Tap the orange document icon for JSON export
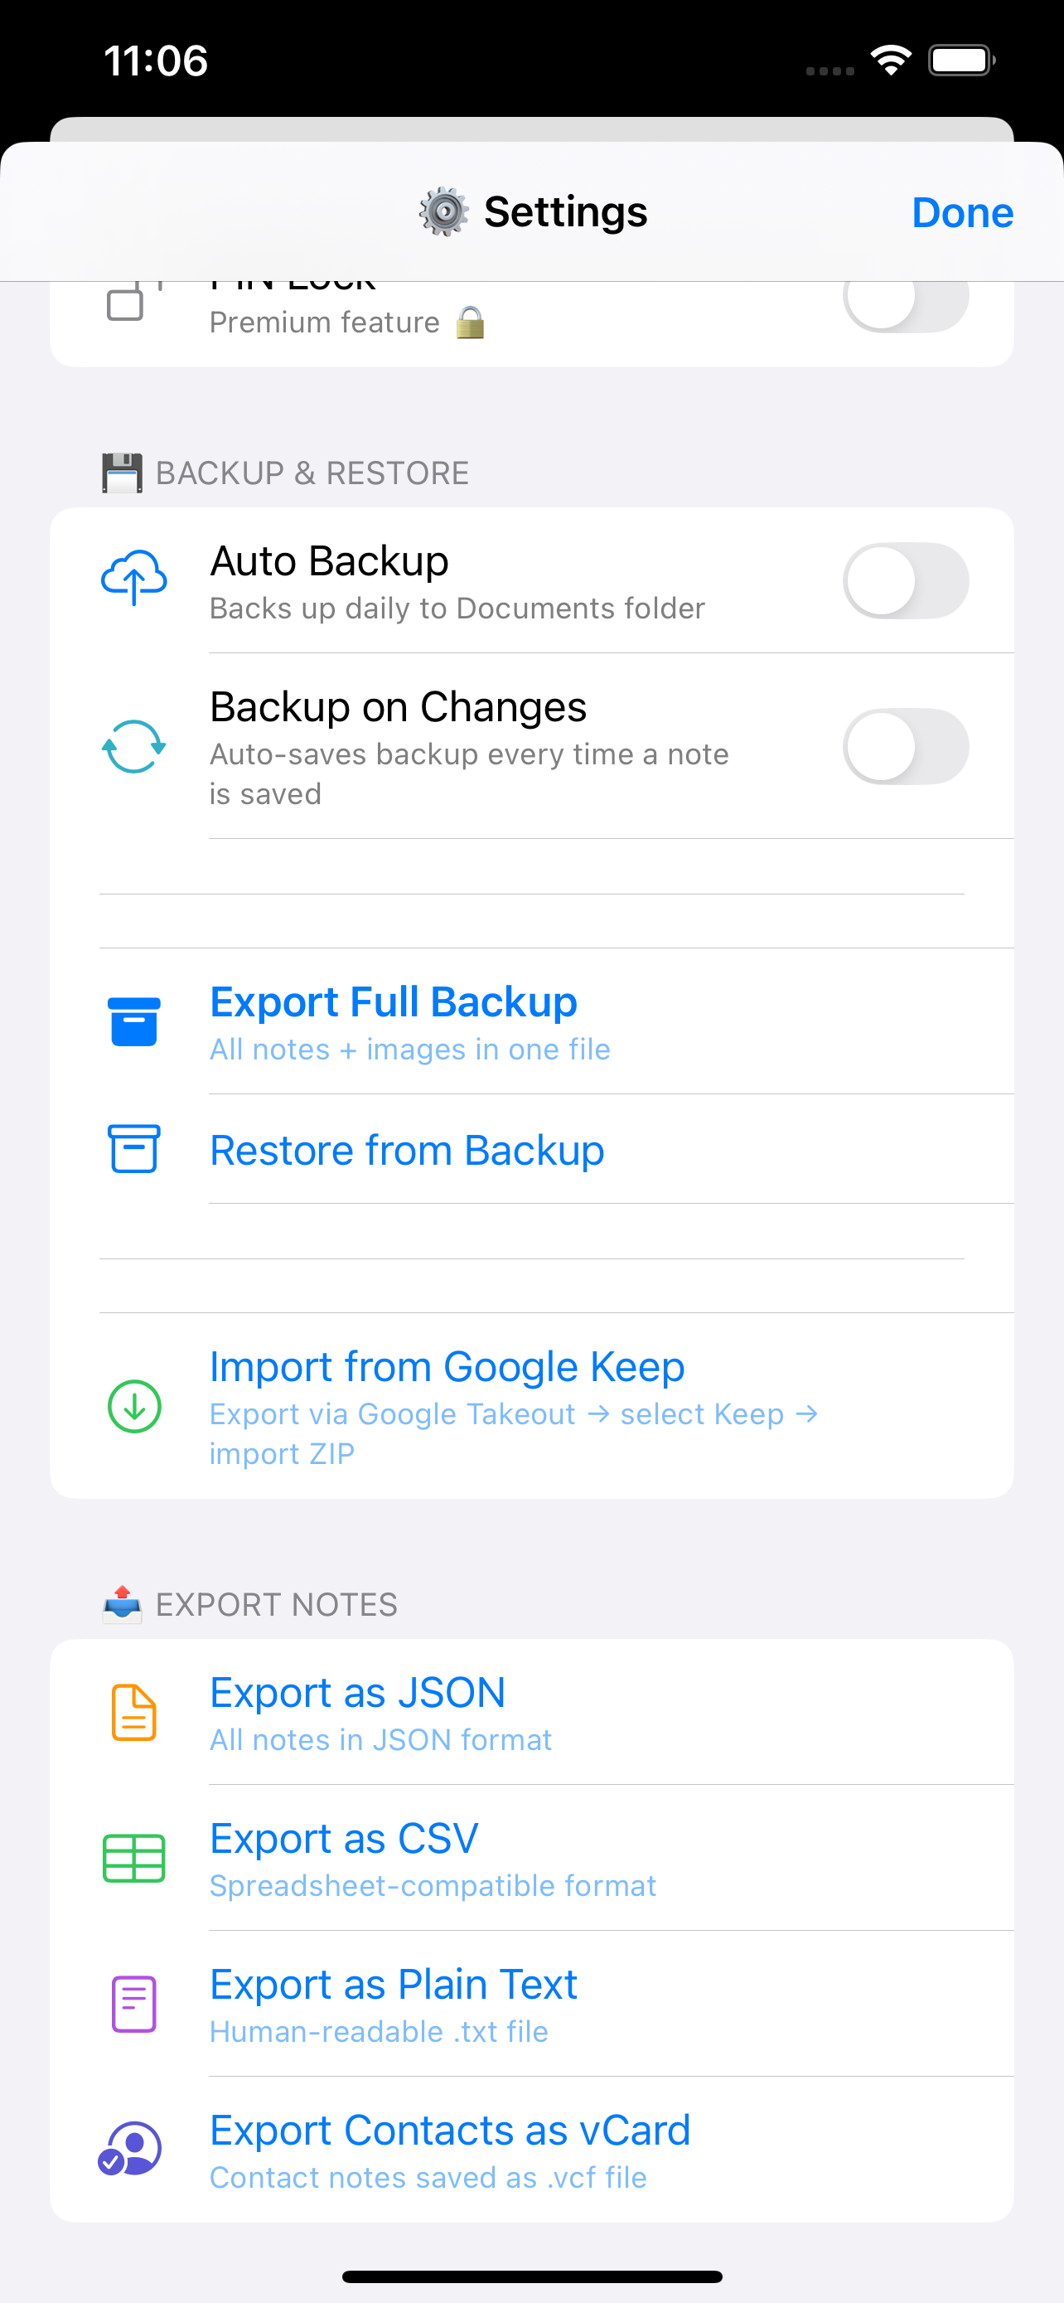The height and width of the screenshot is (2303, 1064). 134,1713
